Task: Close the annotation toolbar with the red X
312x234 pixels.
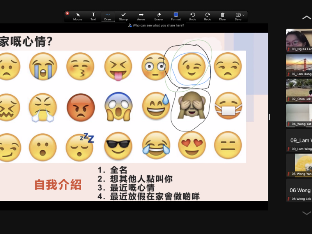Action: pyautogui.click(x=67, y=13)
